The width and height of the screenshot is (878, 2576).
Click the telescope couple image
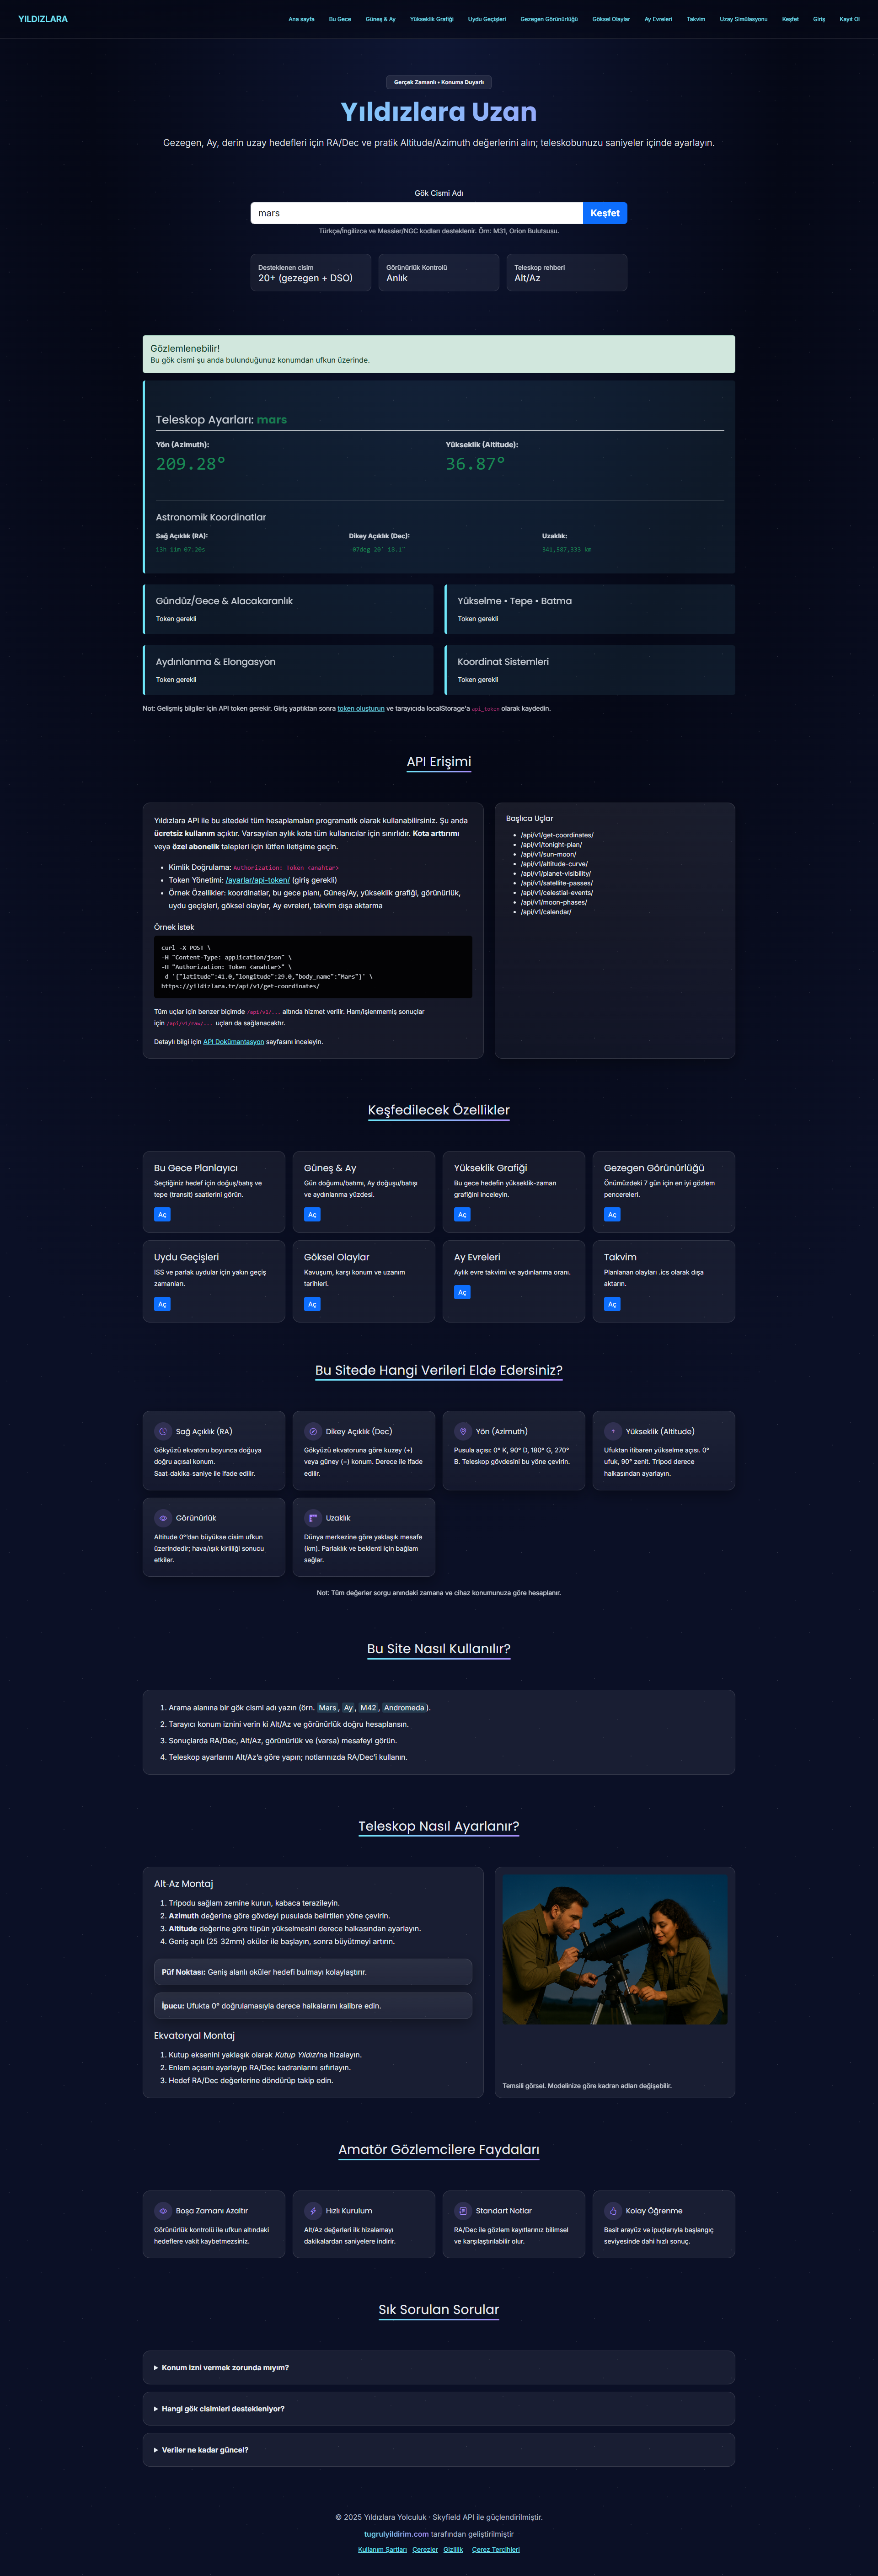[615, 1950]
